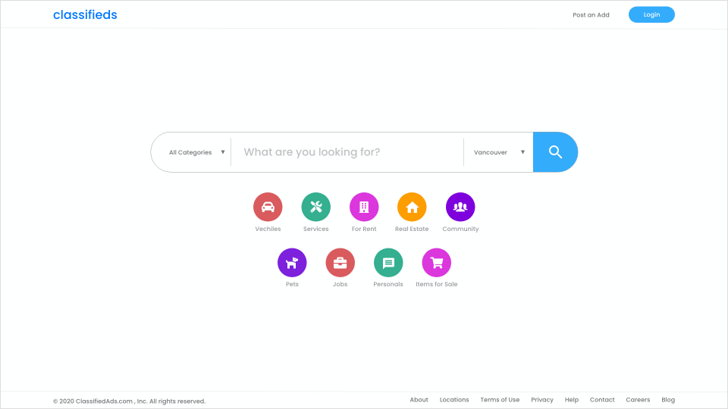The height and width of the screenshot is (409, 728).
Task: Go to the classifieds logo home link
Action: 85,15
